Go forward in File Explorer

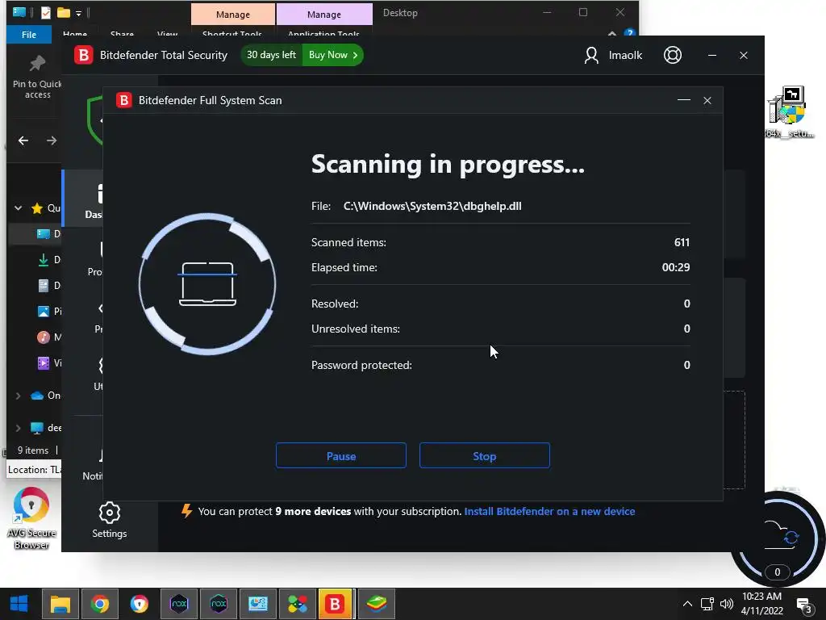(51, 140)
